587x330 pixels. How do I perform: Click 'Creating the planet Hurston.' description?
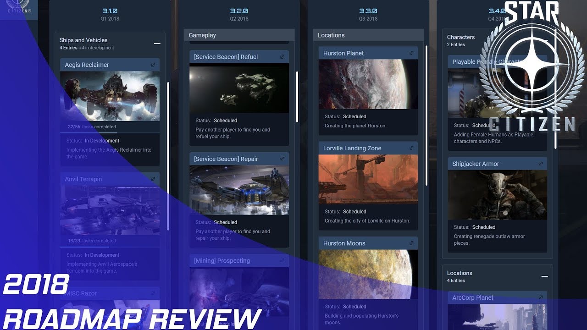tap(355, 126)
